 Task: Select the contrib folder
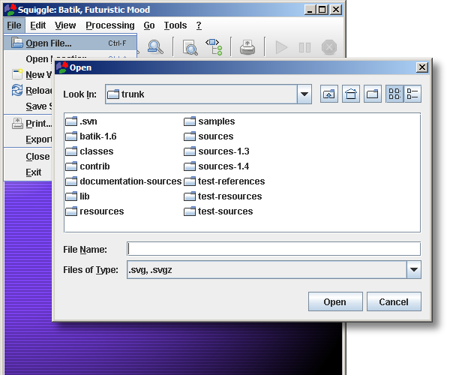point(88,166)
